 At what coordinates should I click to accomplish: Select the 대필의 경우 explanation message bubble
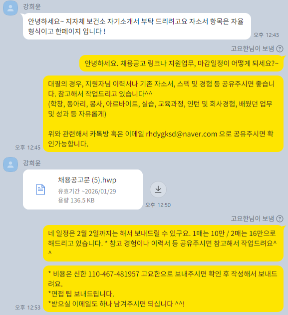point(163,114)
